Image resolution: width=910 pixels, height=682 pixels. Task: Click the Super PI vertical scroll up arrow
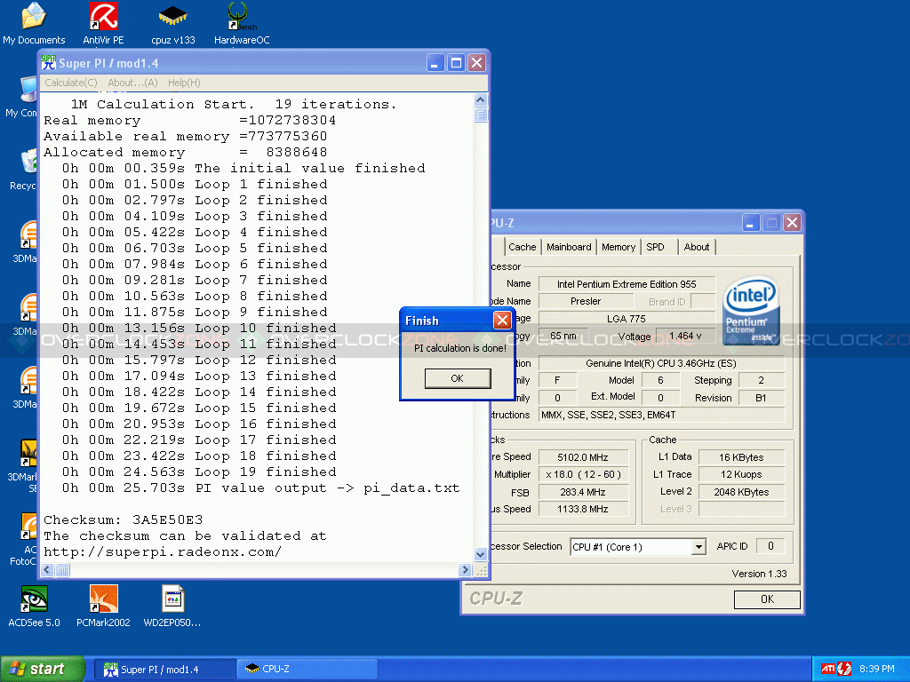coord(481,99)
